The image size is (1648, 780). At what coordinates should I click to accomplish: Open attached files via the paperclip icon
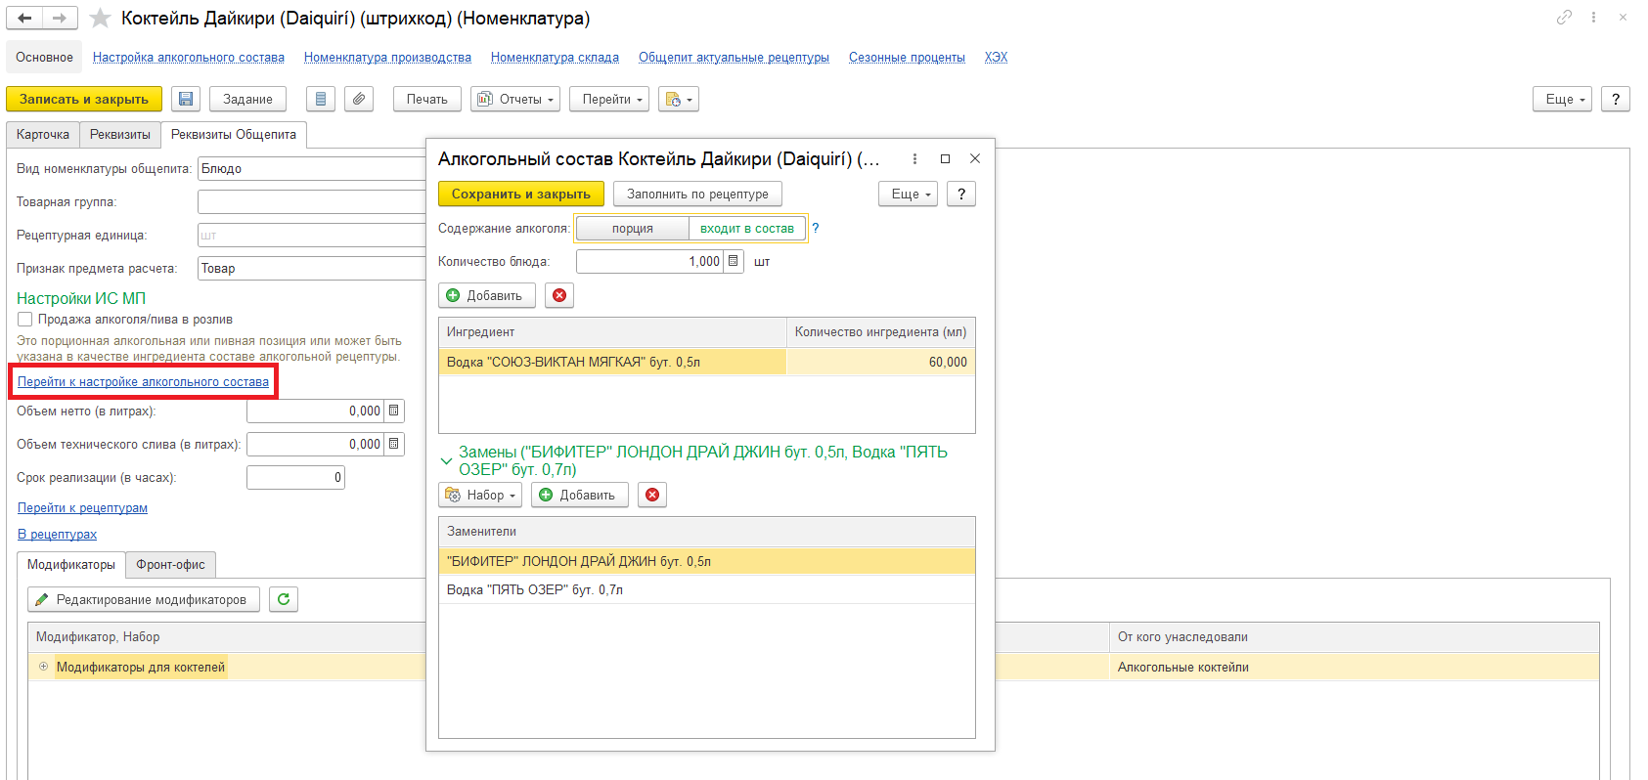pyautogui.click(x=359, y=99)
